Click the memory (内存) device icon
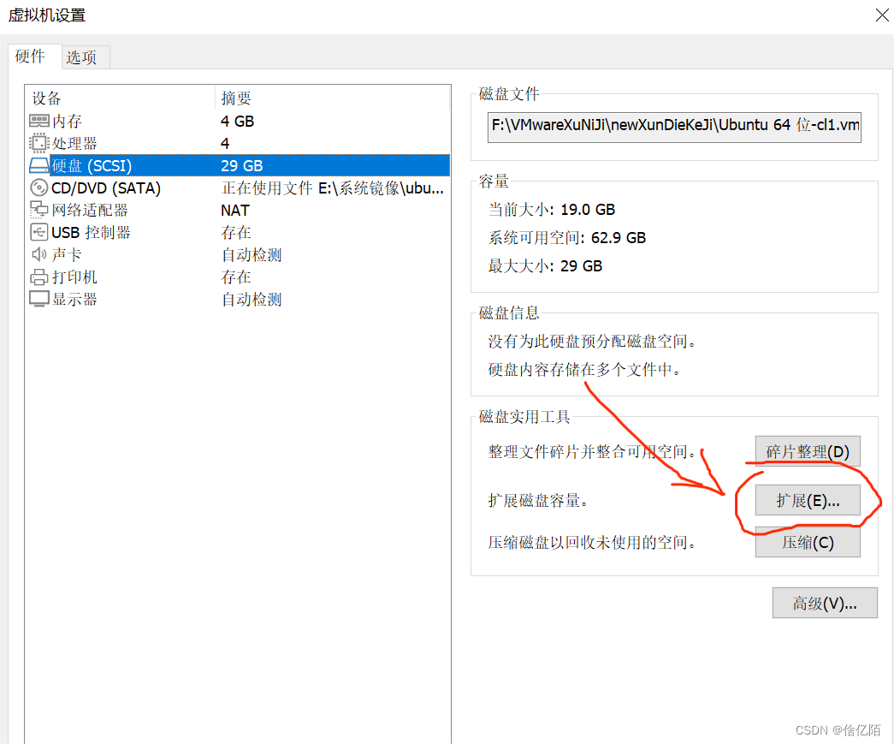 click(38, 121)
